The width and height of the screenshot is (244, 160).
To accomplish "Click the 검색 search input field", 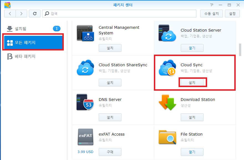I will (119, 14).
